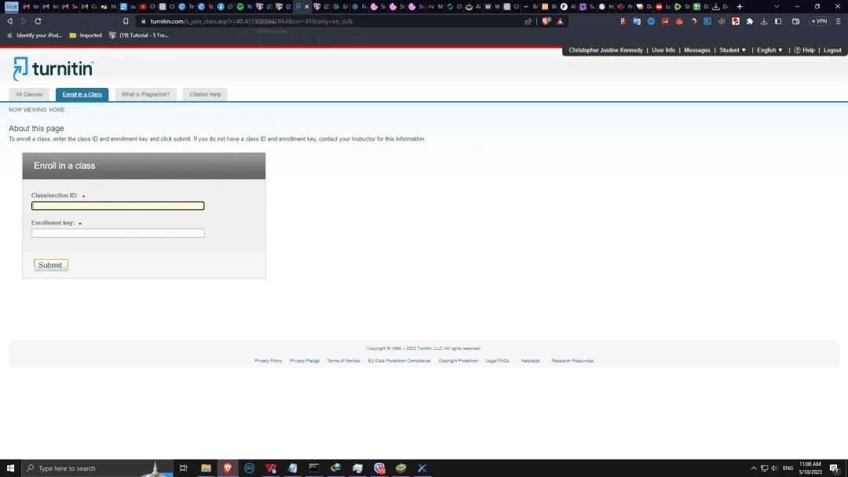The image size is (848, 477).
Task: Open Task View on the taskbar
Action: click(184, 468)
